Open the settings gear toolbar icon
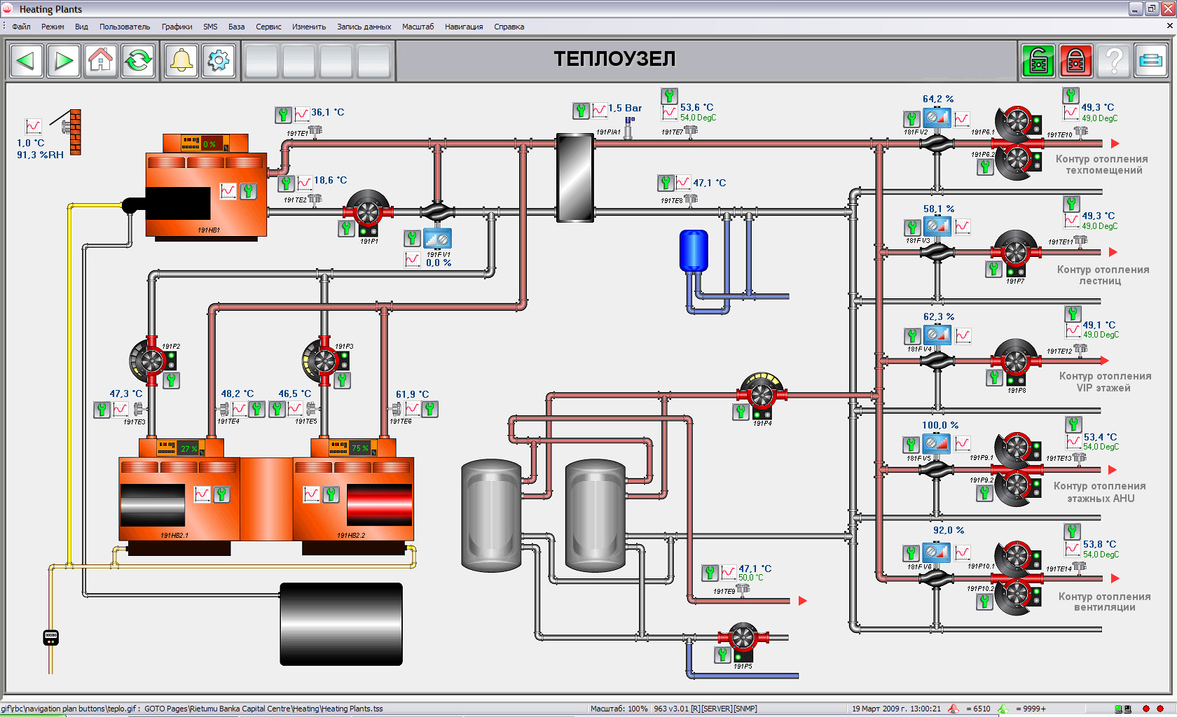Screen dimensions: 1177x717 tap(219, 61)
